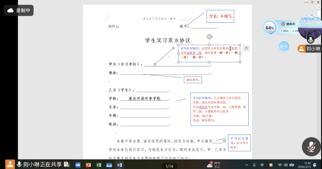Click the 甲方（实习单位） blank field line
This screenshot has height=169, width=322.
178,64
